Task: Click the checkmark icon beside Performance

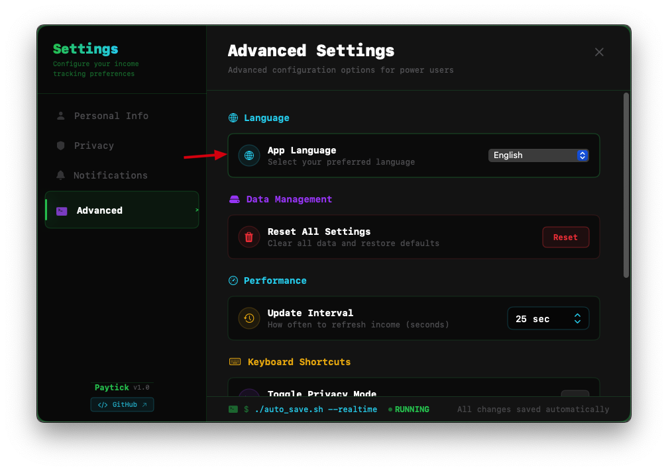Action: (x=233, y=280)
